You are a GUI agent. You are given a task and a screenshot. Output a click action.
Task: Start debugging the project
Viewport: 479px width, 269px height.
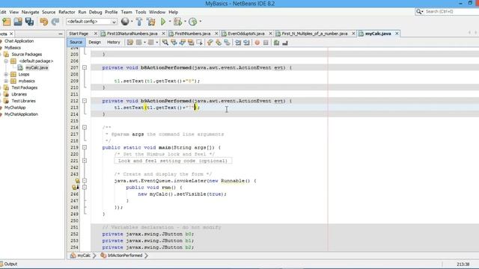click(177, 22)
